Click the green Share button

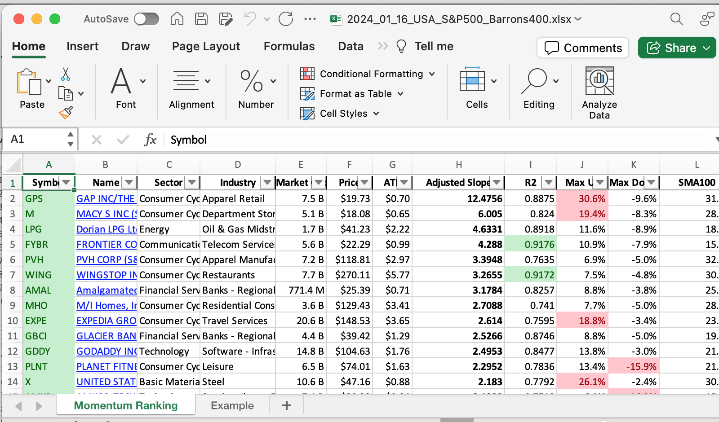pos(676,48)
